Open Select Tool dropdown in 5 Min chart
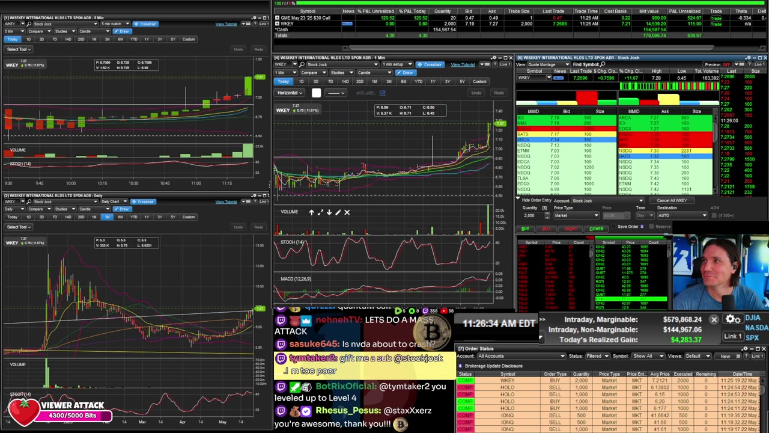The width and height of the screenshot is (769, 433). (18, 49)
